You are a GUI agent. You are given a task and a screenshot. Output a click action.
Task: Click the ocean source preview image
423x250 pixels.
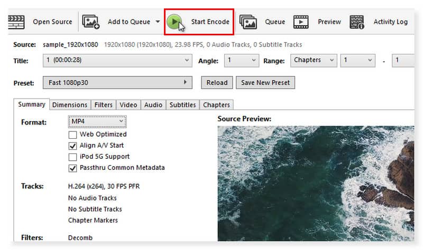coord(315,183)
